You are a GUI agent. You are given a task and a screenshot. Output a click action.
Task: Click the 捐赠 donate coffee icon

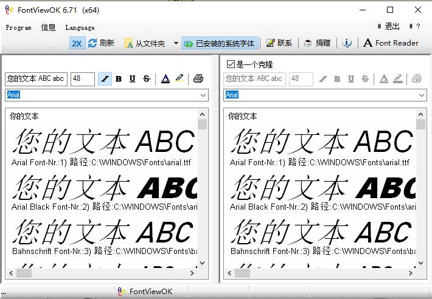307,43
